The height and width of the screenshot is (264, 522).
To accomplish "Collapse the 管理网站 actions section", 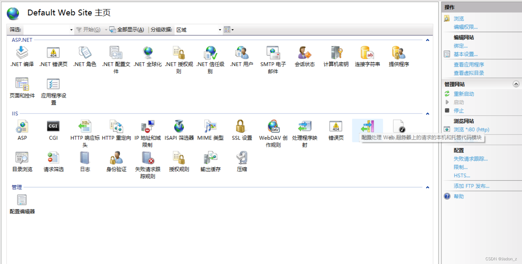I will 516,84.
